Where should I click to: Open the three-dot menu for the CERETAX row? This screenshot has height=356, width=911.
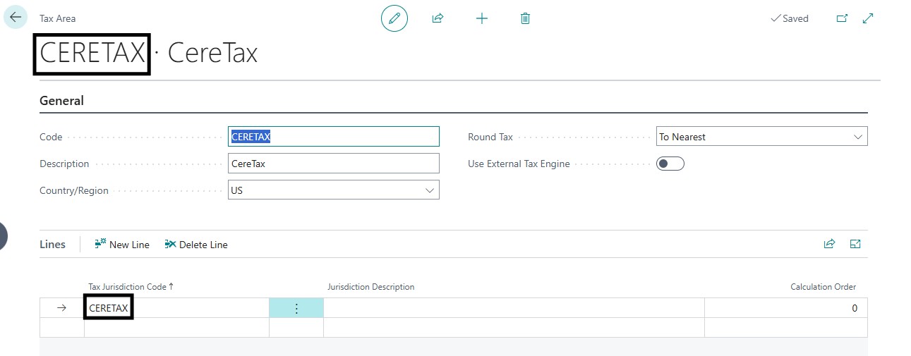[296, 308]
